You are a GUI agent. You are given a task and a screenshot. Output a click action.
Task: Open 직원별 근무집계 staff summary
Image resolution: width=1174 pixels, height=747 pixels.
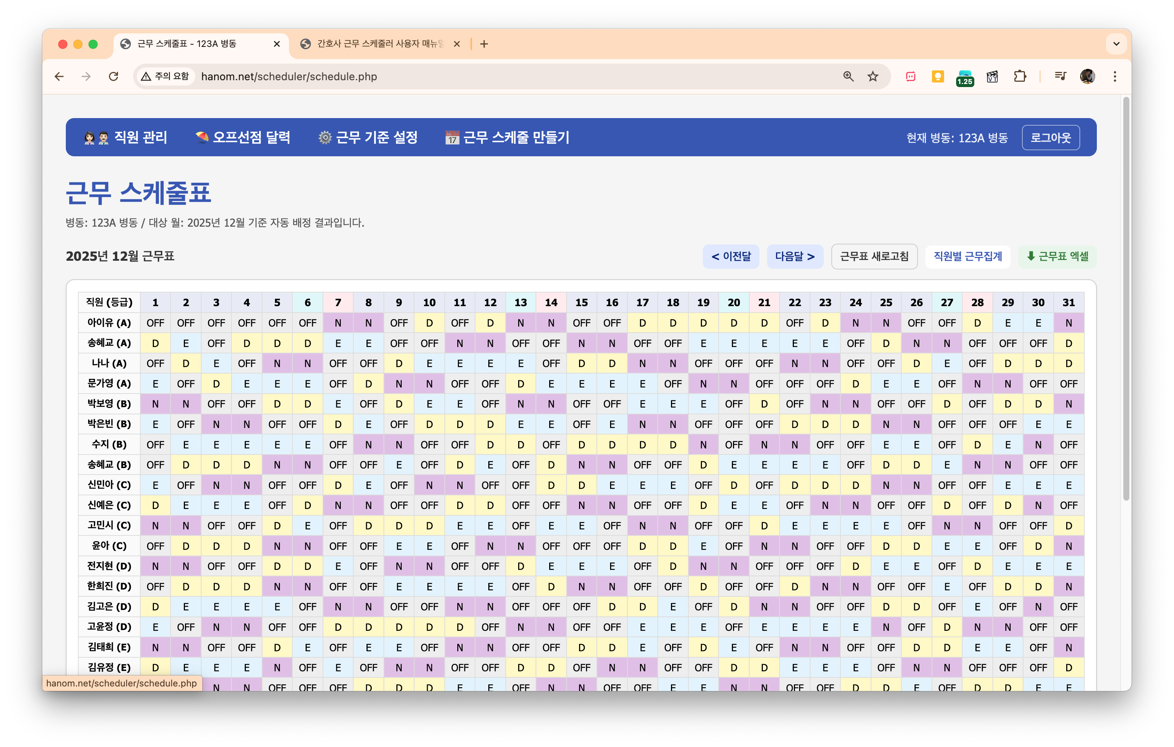coord(968,257)
